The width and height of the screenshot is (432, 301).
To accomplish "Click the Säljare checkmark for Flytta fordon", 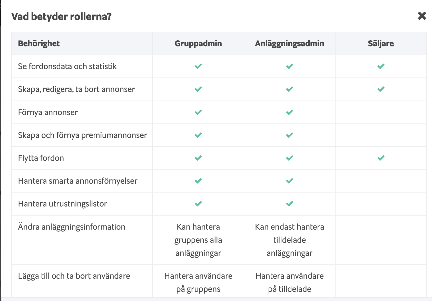I will point(381,158).
